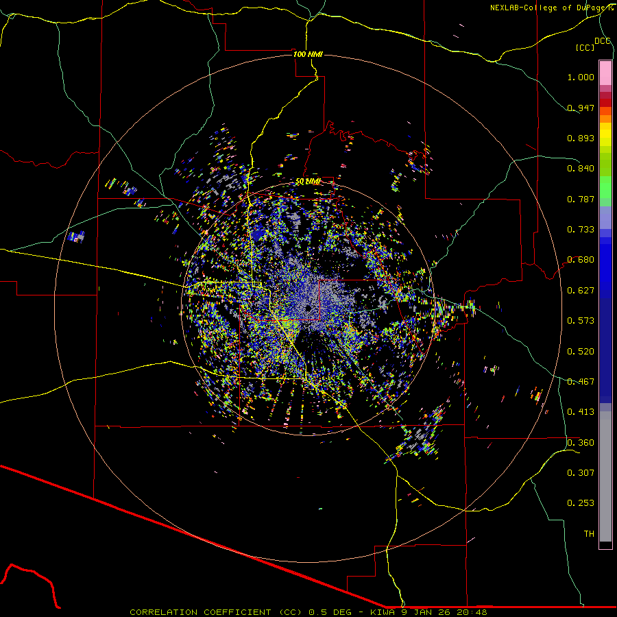The height and width of the screenshot is (617, 617).
Task: Click the DCC label above the scale
Action: (x=602, y=41)
